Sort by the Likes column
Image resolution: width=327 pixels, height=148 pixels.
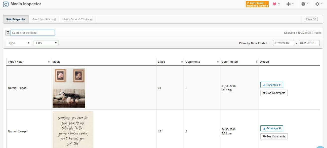170,62
